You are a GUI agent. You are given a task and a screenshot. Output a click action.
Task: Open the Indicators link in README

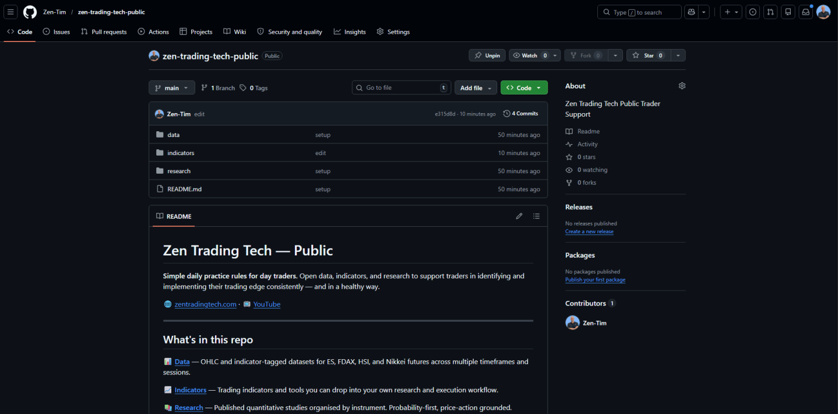191,390
